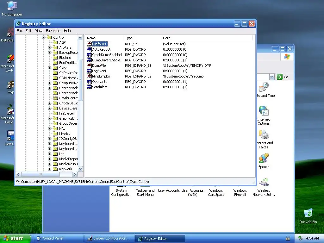Expand the DeviceClasses key

click(49, 108)
